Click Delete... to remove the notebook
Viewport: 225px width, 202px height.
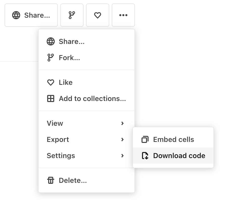72,180
